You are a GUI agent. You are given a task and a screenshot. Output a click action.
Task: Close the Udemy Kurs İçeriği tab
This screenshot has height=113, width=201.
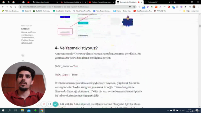(57, 2)
